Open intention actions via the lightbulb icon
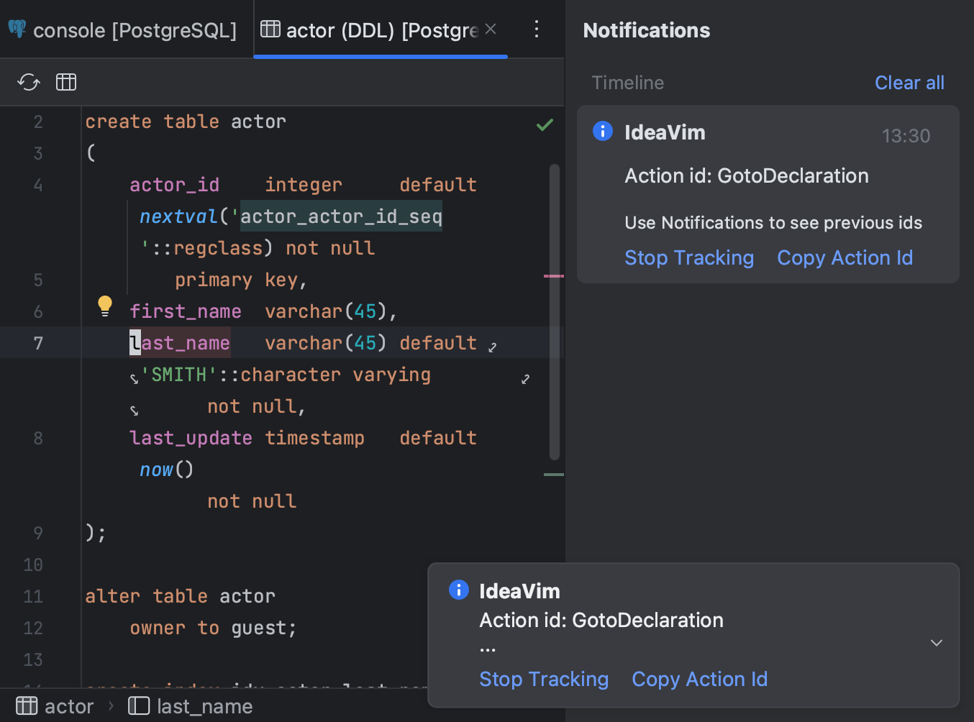The height and width of the screenshot is (722, 974). tap(105, 306)
